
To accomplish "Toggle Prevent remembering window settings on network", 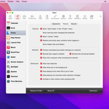I will coord(41,50).
